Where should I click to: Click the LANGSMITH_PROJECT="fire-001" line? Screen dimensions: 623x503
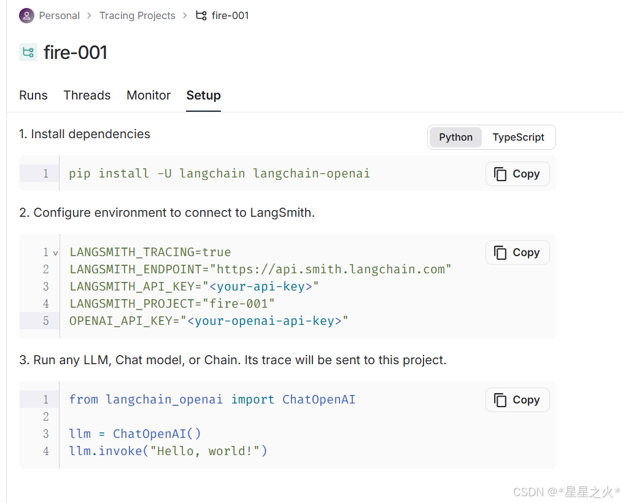click(x=172, y=303)
